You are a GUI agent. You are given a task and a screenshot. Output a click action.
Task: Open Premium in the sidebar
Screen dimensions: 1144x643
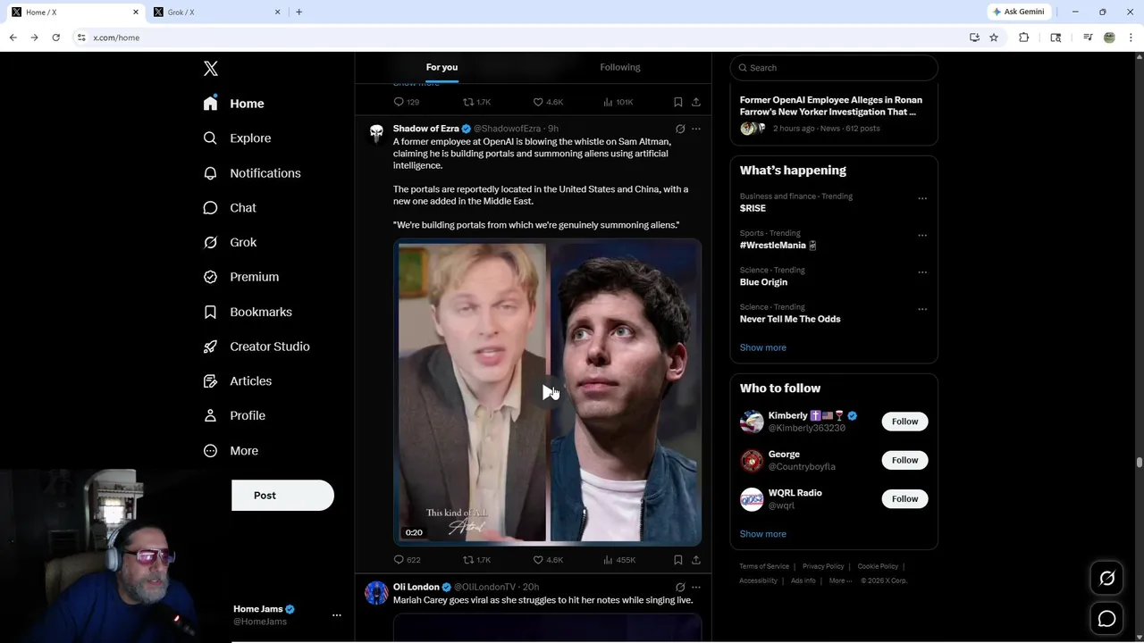241,277
